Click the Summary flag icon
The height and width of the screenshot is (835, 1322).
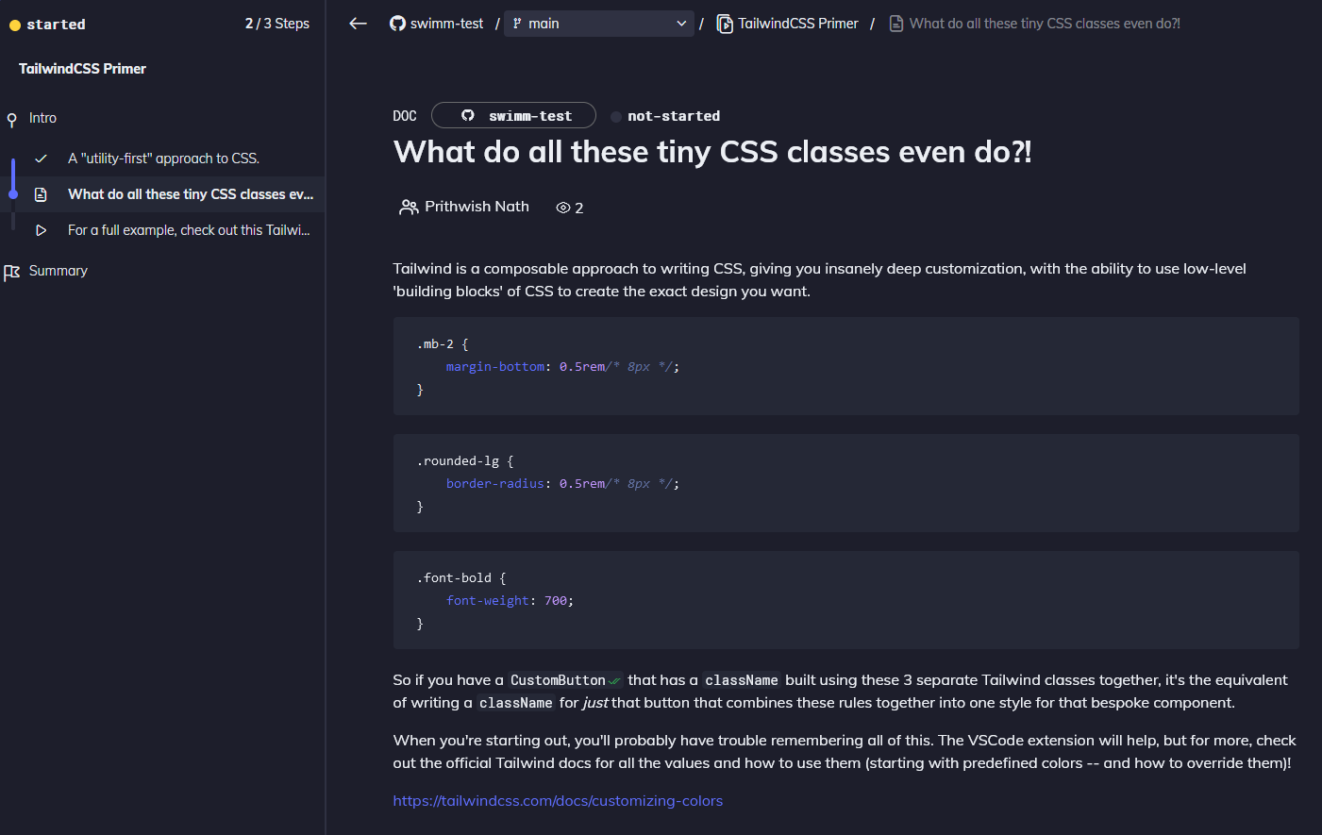point(11,272)
